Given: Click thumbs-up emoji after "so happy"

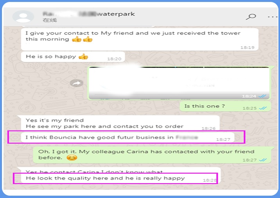Looking at the screenshot, I should point(83,57).
